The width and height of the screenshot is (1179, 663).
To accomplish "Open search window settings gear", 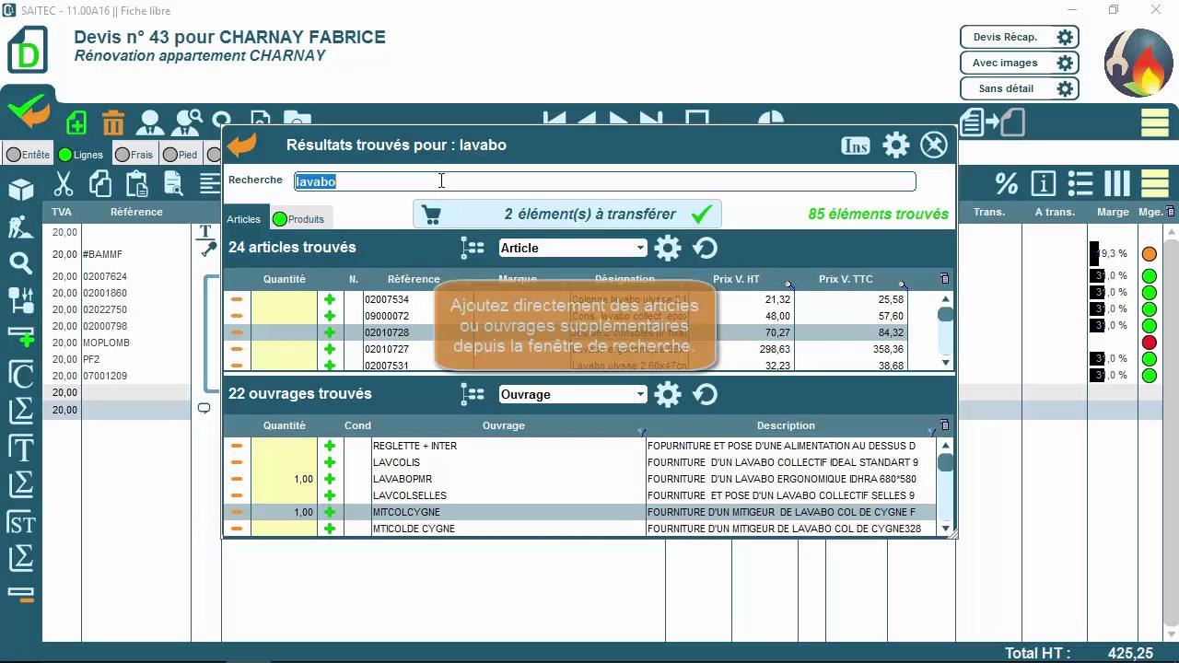I will 896,145.
